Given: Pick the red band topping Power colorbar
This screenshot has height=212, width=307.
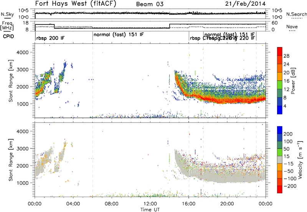Looking at the screenshot, I should coord(280,51).
